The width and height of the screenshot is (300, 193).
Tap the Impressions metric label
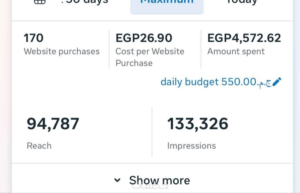tap(192, 146)
